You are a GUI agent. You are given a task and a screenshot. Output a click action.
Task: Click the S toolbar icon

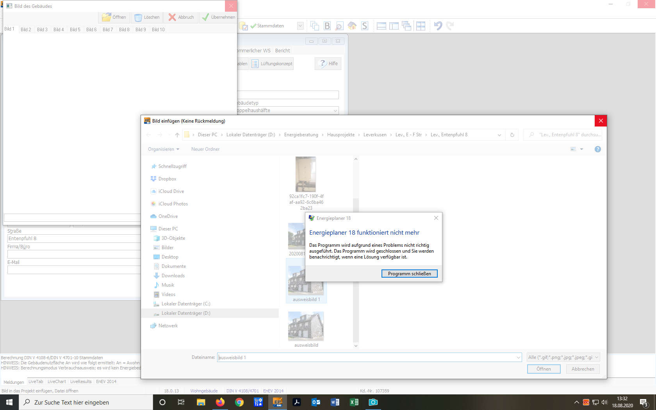tap(364, 26)
